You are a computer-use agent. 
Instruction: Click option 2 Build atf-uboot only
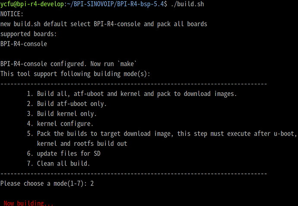pyautogui.click(x=67, y=104)
